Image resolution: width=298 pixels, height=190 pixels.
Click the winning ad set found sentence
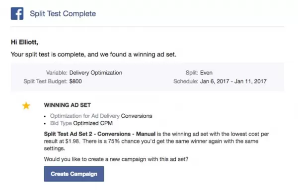click(93, 54)
